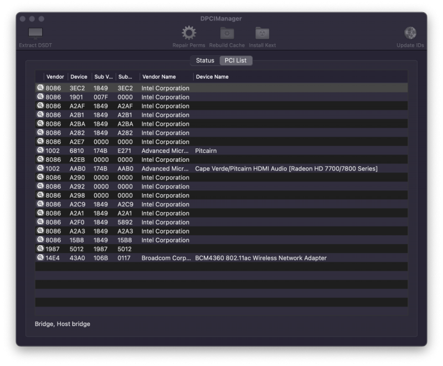Sort by the Device column header
The image size is (443, 366).
pos(79,77)
